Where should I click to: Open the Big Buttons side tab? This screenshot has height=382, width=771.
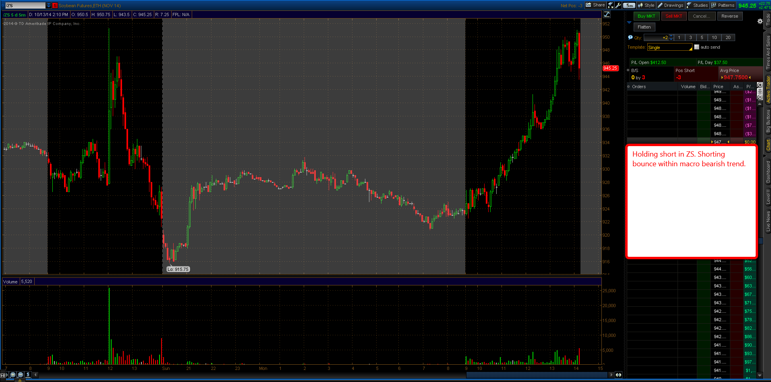tap(768, 121)
